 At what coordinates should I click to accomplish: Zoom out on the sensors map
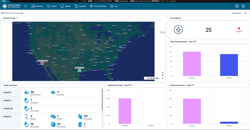click(162, 78)
